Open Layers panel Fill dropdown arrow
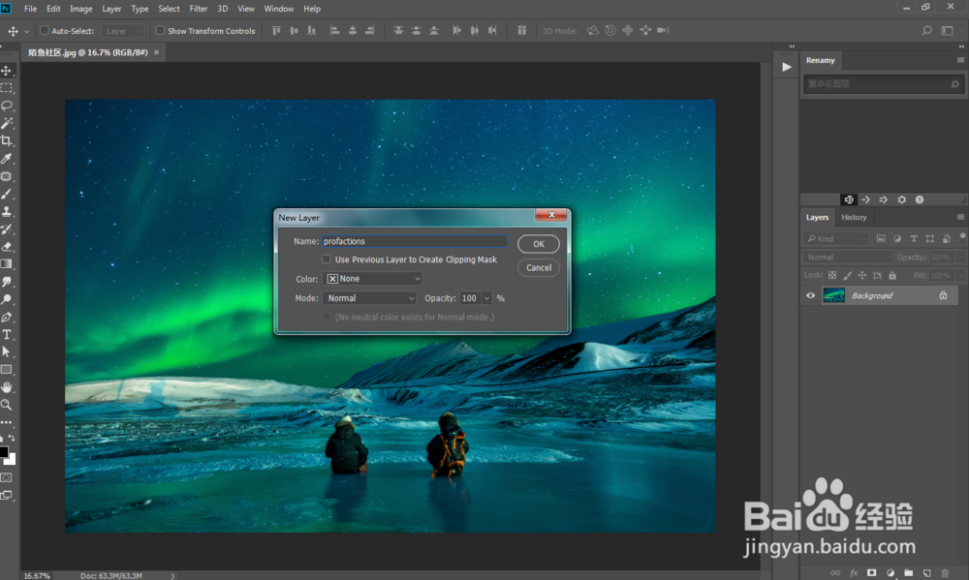969x580 pixels. tap(959, 276)
